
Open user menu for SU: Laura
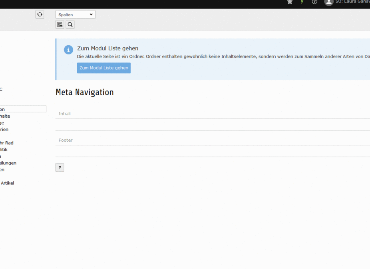(x=352, y=2)
